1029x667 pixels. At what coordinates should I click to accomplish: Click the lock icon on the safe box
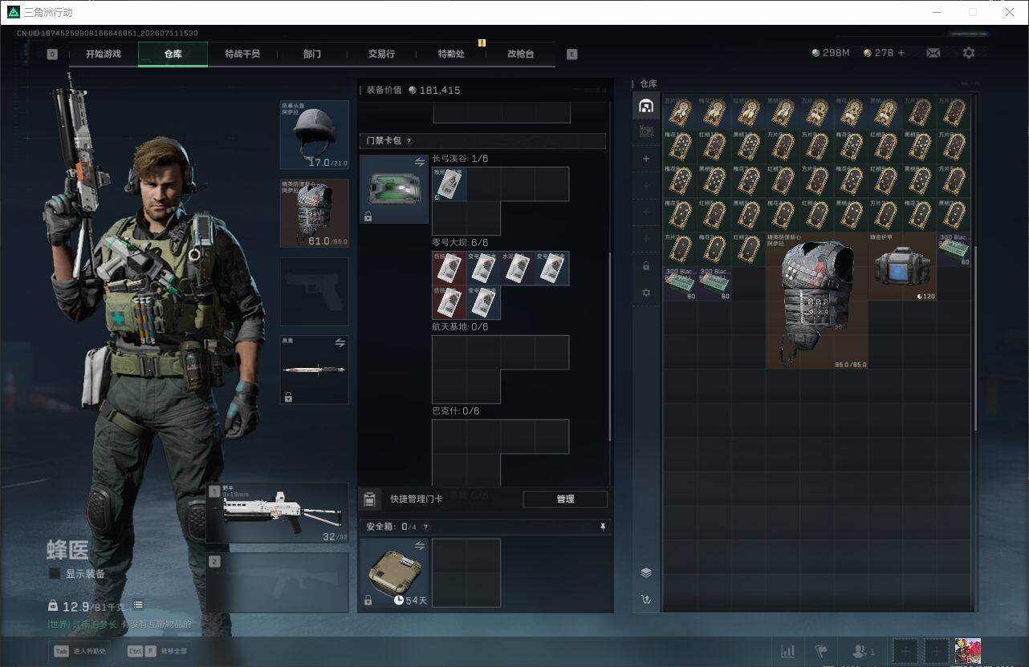[368, 600]
